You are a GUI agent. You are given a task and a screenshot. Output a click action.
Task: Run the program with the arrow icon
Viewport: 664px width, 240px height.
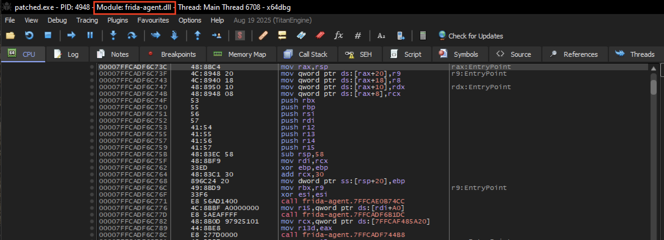[x=71, y=35]
